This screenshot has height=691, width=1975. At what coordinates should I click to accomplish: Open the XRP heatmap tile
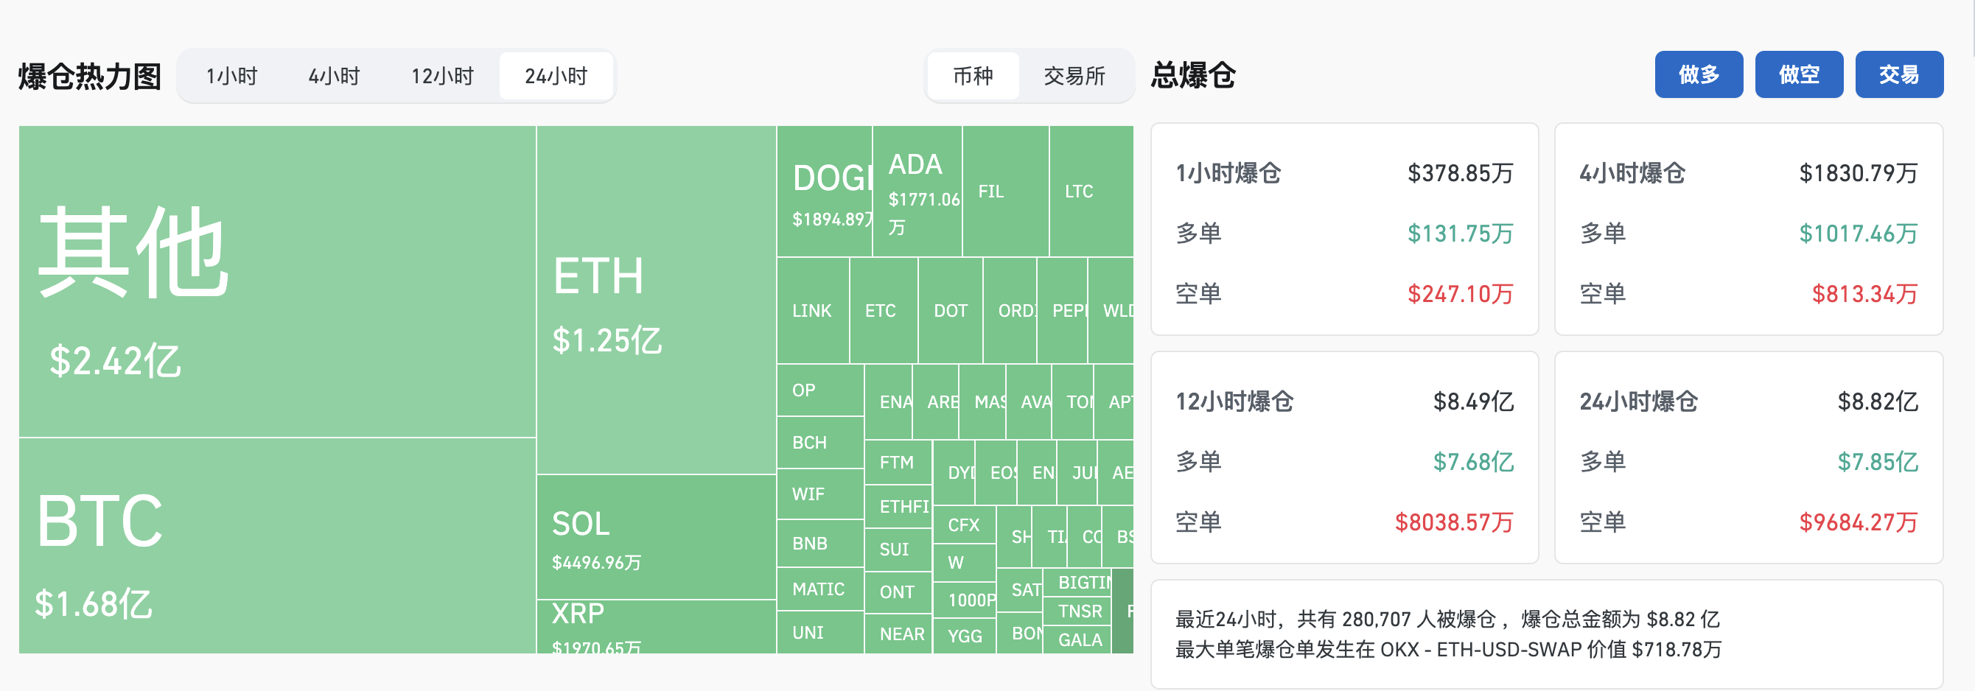656,627
